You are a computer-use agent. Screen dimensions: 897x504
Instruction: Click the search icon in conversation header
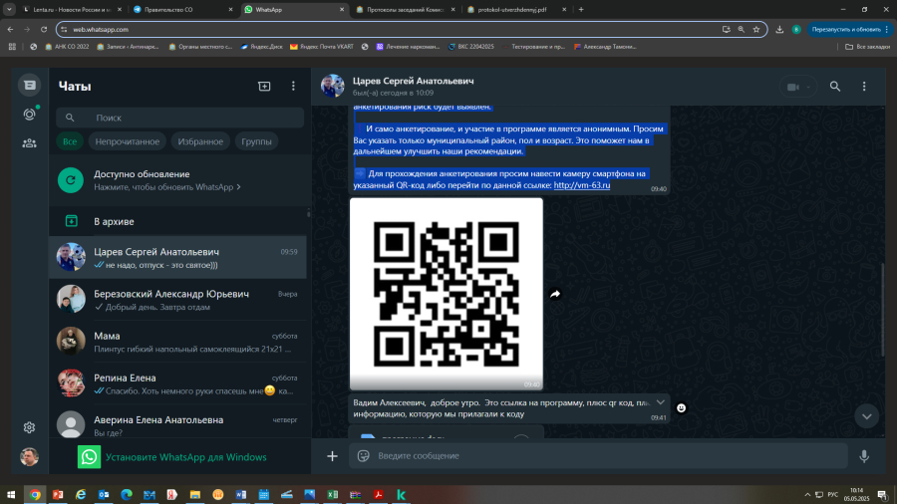click(x=835, y=87)
